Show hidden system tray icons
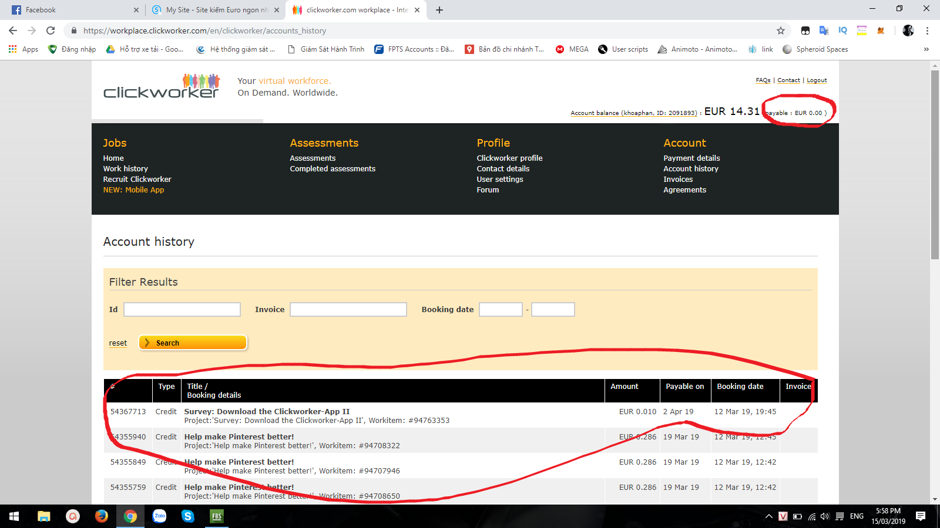Screen dimensions: 940x528 [768, 516]
